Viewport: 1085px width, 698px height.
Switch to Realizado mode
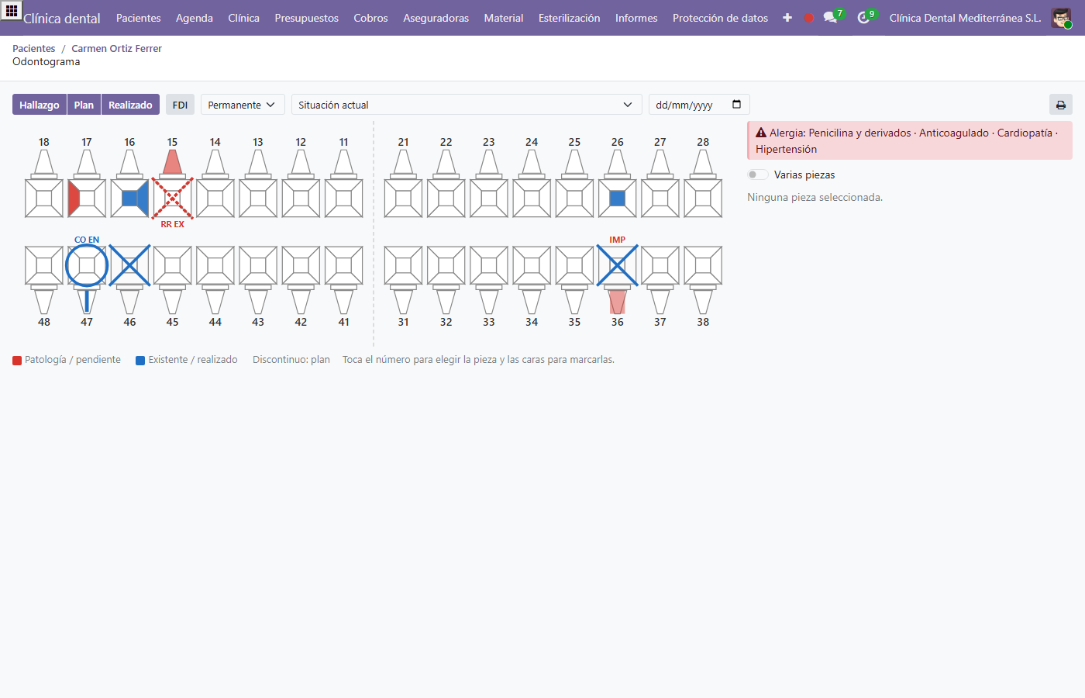(130, 105)
